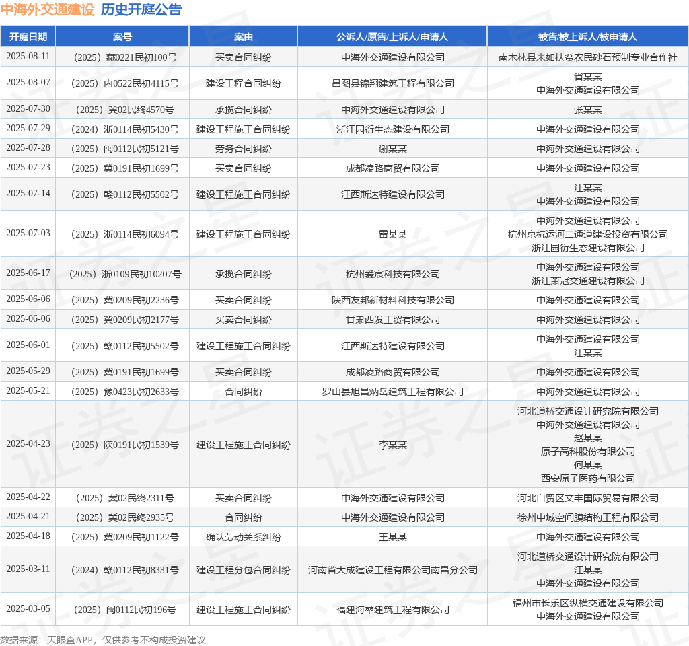Select defendant 何某某
Image resolution: width=689 pixels, height=646 pixels.
588,464
